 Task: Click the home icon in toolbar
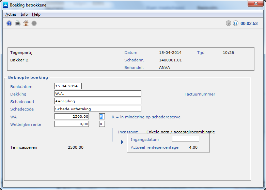tap(26, 23)
